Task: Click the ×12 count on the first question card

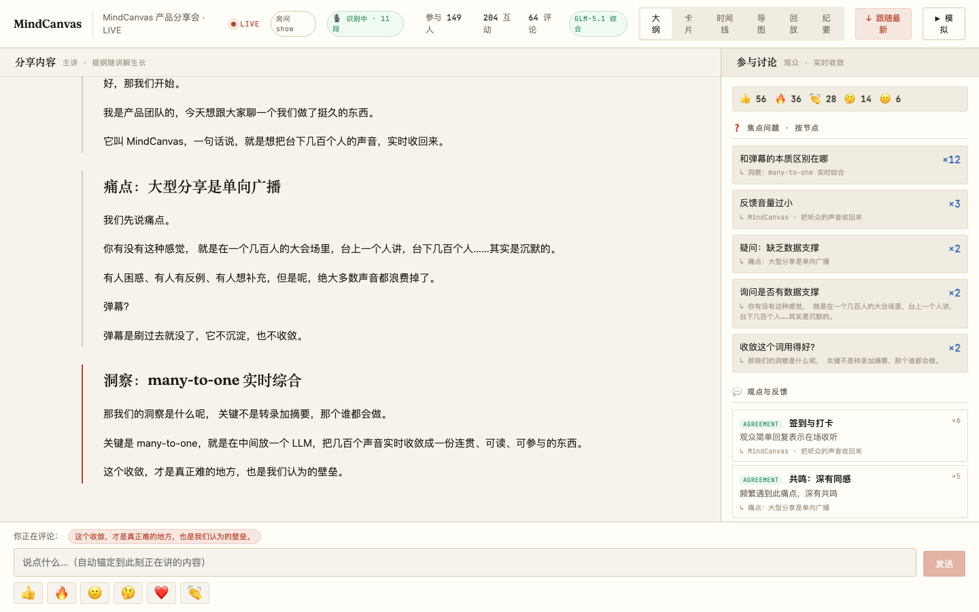Action: [952, 160]
